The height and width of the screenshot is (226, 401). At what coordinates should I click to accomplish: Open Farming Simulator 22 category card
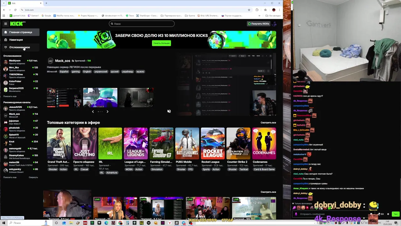click(161, 143)
